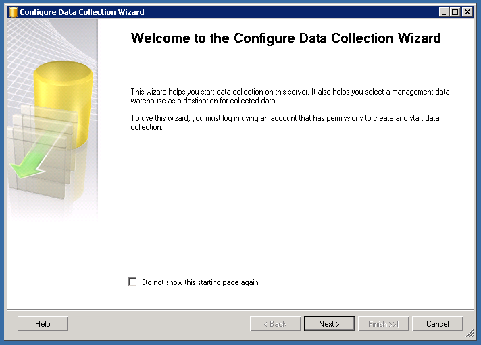This screenshot has width=481, height=345.
Task: Minimize the Configure Data Collection Wizard window
Action: [x=443, y=12]
